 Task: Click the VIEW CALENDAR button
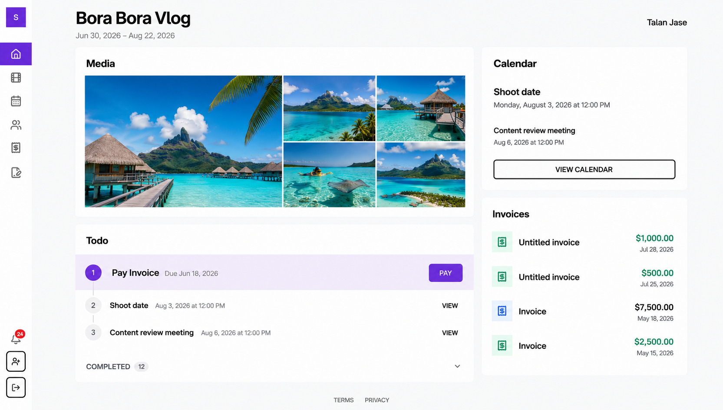coord(584,169)
